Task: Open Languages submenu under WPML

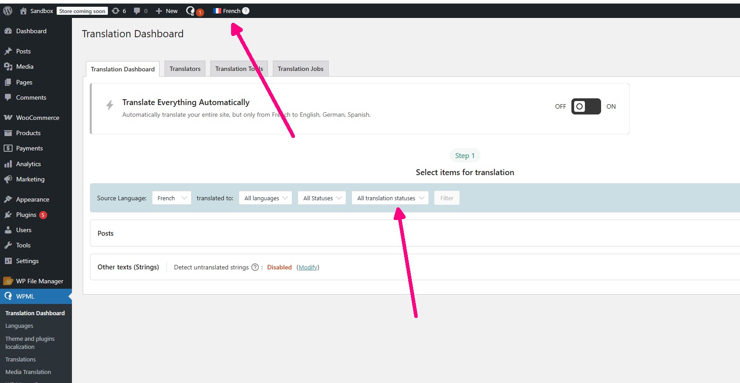Action: point(19,326)
